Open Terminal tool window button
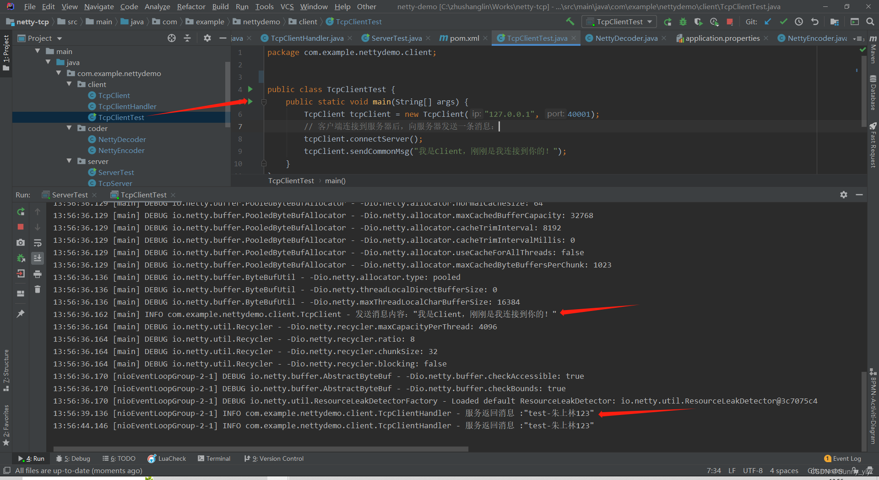Screen dimensions: 879x480 pos(214,458)
